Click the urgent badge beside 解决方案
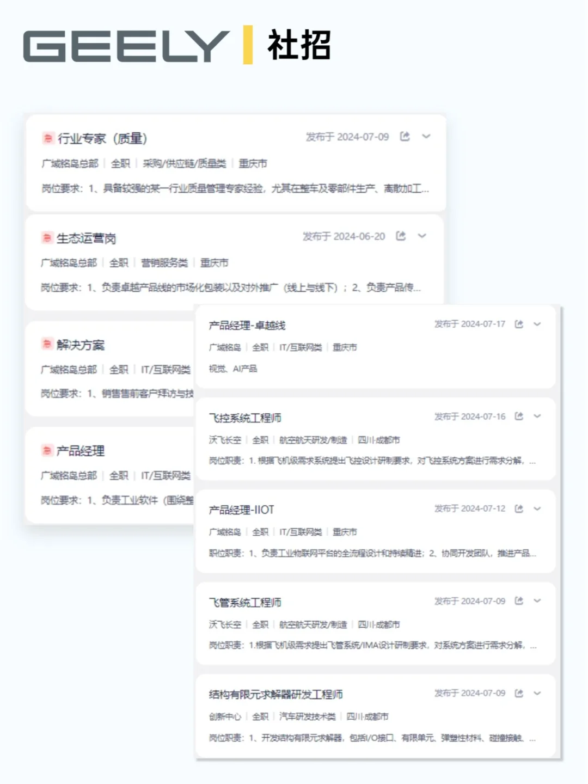The width and height of the screenshot is (588, 784). coord(46,344)
